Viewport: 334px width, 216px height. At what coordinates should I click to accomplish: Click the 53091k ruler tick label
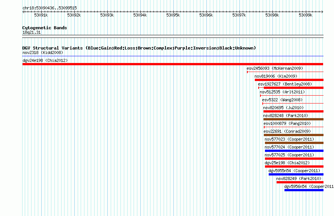41,15
